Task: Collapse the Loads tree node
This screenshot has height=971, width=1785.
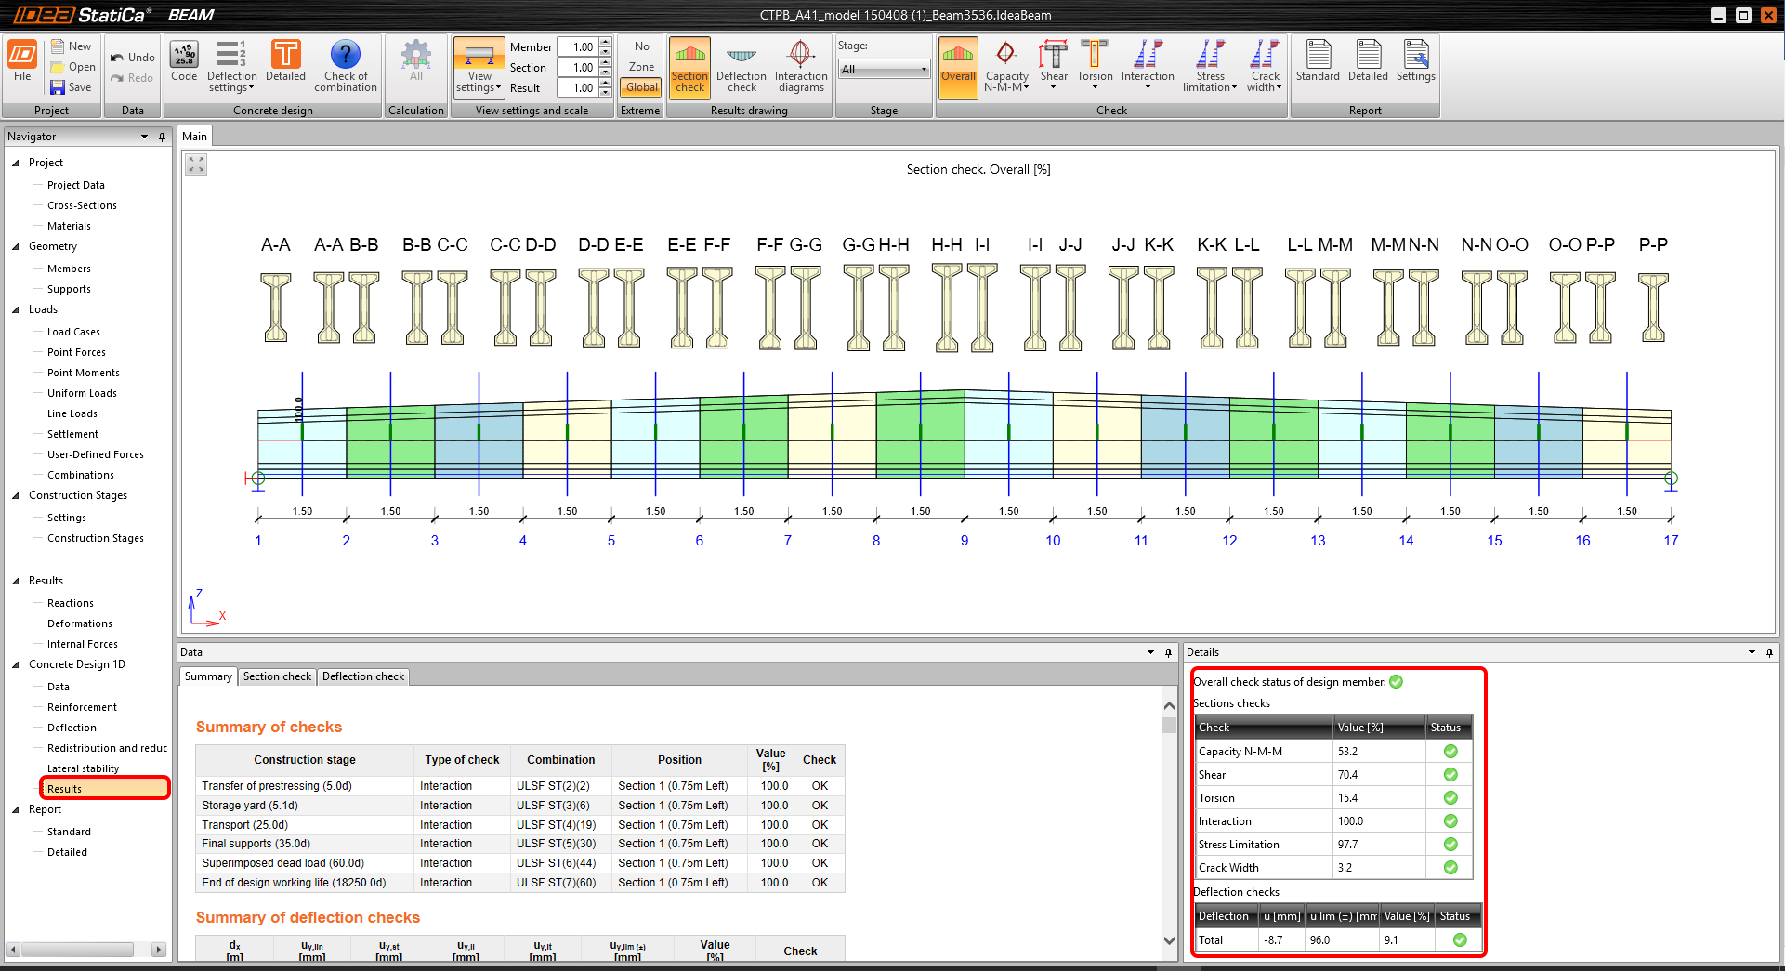Action: coord(16,310)
